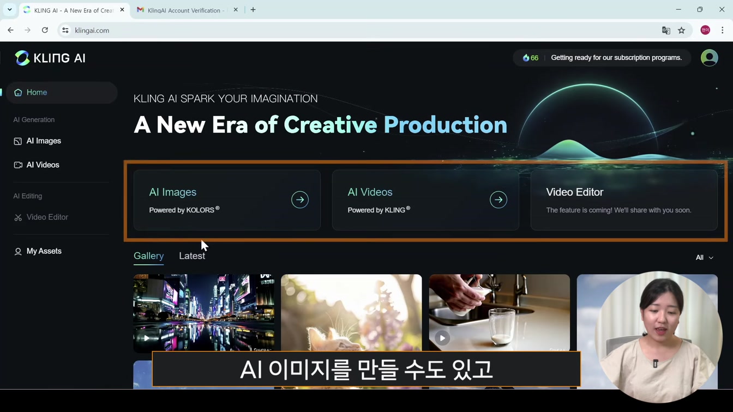The width and height of the screenshot is (733, 412).
Task: Click the site information icon
Action: (x=65, y=31)
